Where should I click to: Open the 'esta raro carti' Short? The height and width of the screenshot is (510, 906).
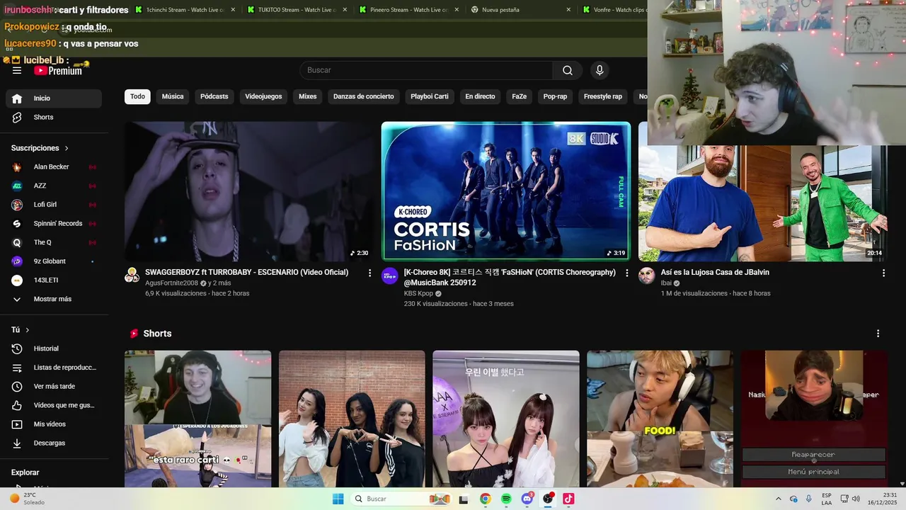(197, 419)
